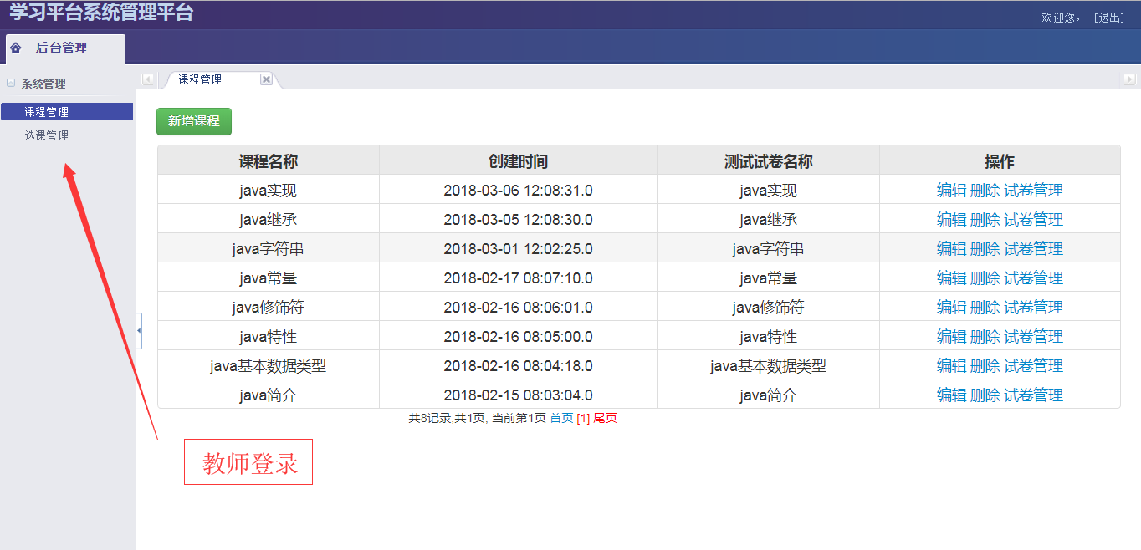Delete the java字符串 course
This screenshot has width=1141, height=550.
point(985,249)
